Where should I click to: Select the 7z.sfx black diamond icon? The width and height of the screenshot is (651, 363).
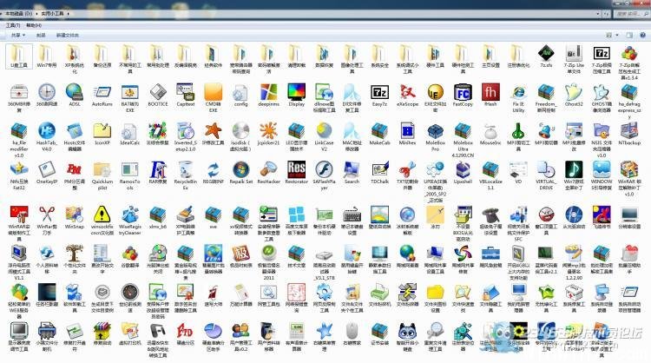point(546,54)
